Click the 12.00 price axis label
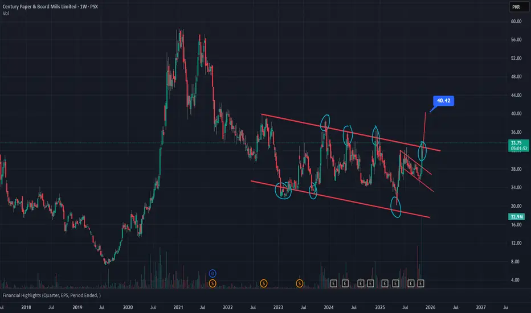The width and height of the screenshot is (531, 313). (516, 242)
